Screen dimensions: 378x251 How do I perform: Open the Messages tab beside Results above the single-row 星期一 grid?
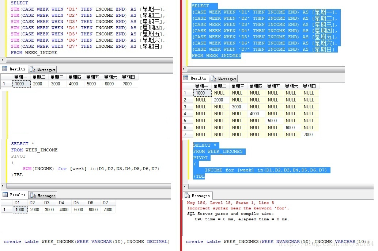pos(43,70)
